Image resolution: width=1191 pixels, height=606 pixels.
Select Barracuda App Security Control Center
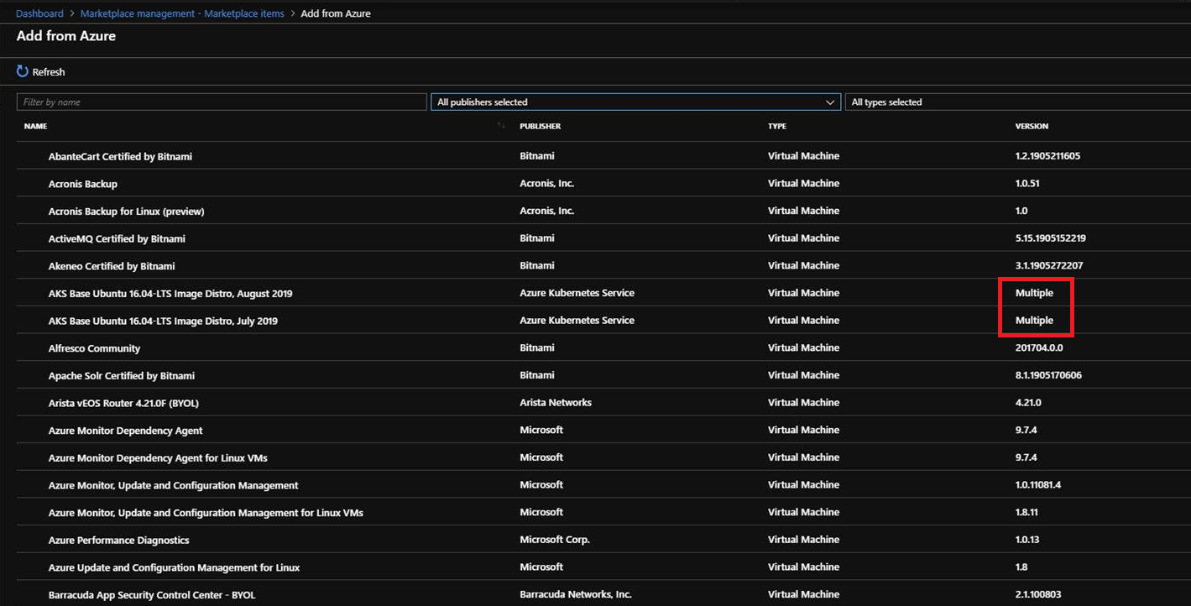tap(152, 594)
